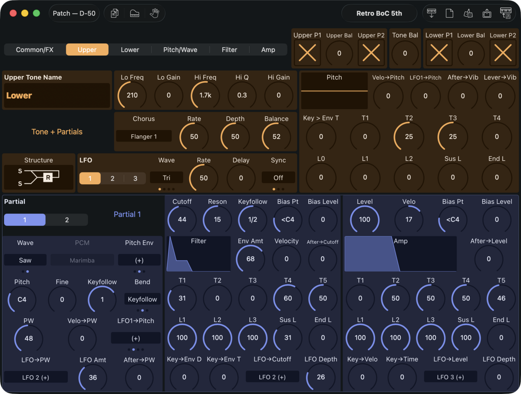Switch to the Common/FX tab
The height and width of the screenshot is (394, 521).
35,49
